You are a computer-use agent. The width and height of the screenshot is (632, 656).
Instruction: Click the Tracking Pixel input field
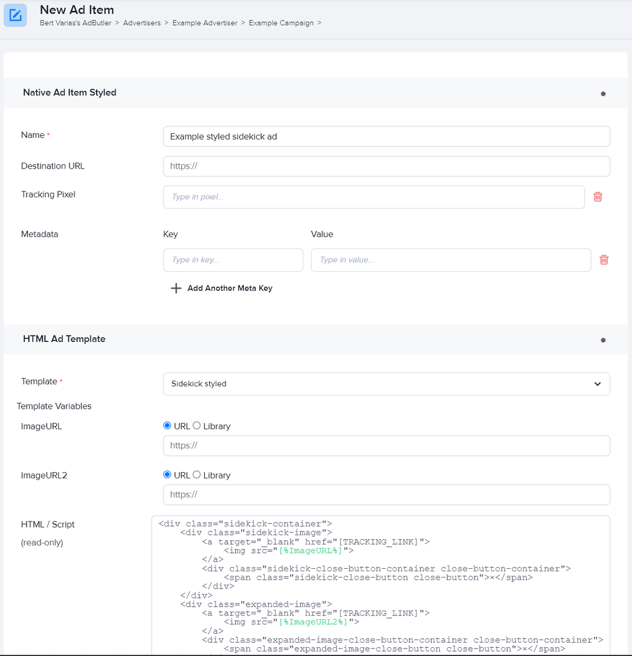pos(374,197)
